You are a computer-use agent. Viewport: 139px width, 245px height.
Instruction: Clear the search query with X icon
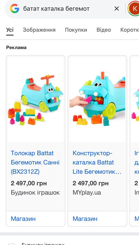pyautogui.click(x=117, y=9)
